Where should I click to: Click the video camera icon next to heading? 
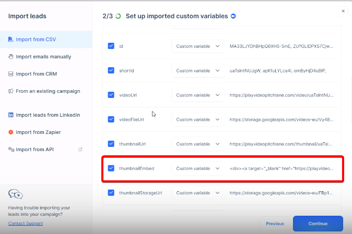(233, 16)
